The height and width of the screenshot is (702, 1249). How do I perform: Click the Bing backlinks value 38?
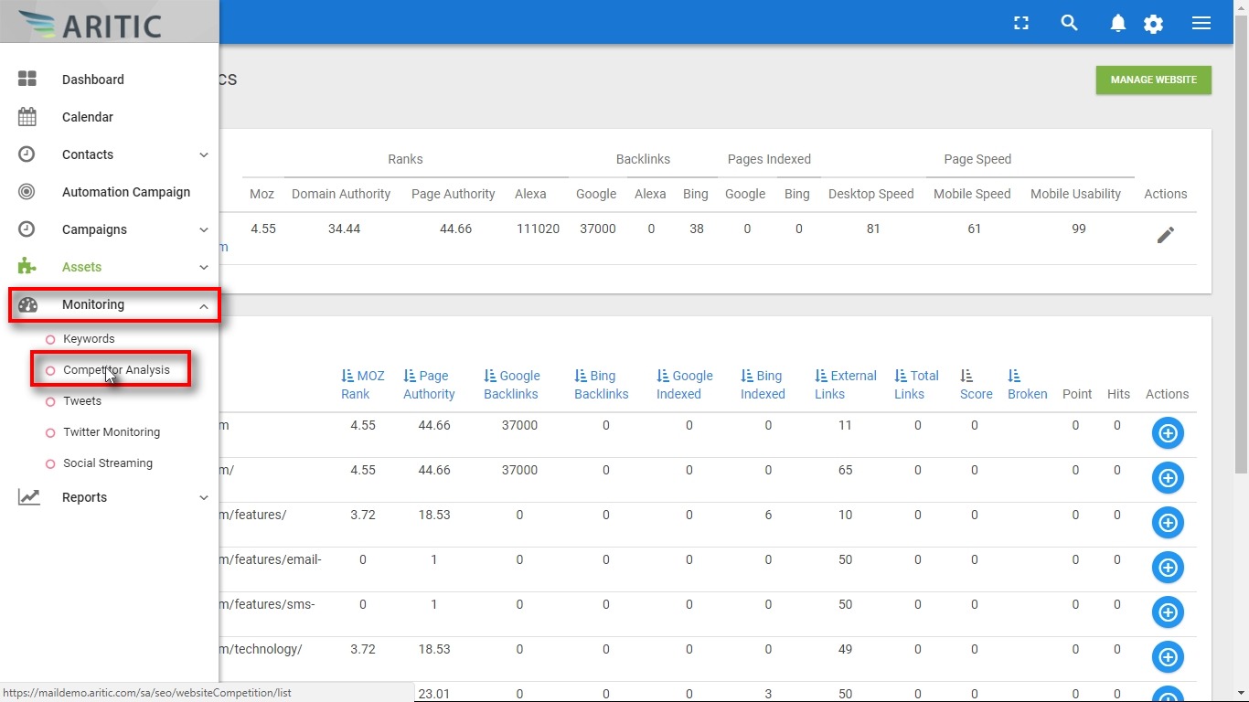pyautogui.click(x=697, y=229)
